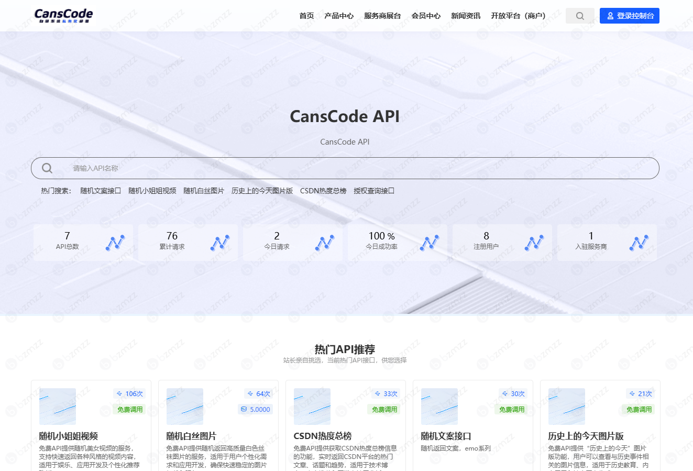Image resolution: width=693 pixels, height=471 pixels.
Task: Click the trend icon beside 入驻服务商
Action: [639, 243]
